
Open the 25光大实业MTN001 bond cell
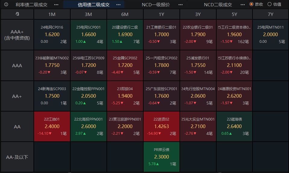tap(198, 126)
